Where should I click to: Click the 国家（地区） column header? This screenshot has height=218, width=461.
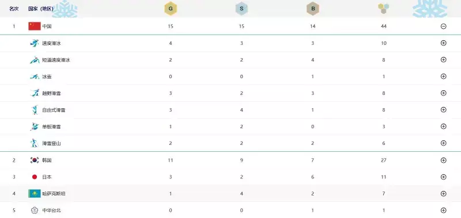40,9
